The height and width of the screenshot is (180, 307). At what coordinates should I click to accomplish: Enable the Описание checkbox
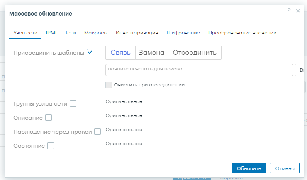click(x=49, y=118)
